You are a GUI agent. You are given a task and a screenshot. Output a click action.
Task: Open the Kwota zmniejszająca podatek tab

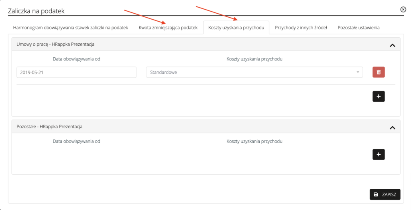pyautogui.click(x=168, y=28)
